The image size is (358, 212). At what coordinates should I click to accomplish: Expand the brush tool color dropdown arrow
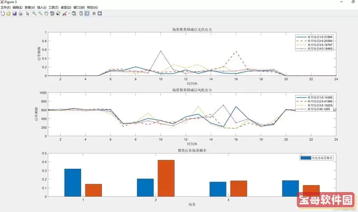click(x=68, y=14)
